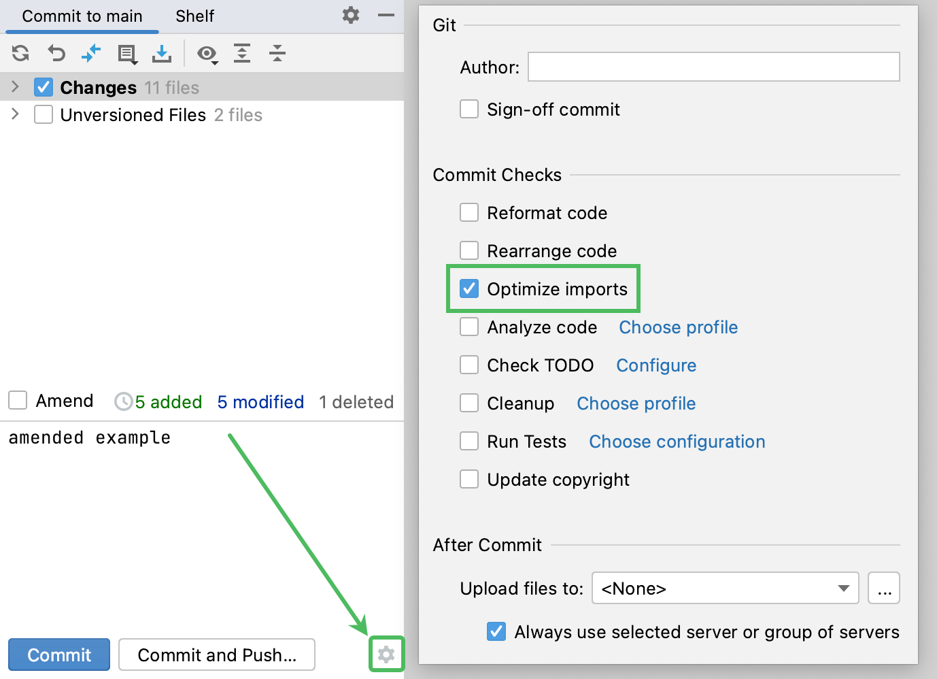Open the eye view options
The width and height of the screenshot is (937, 679).
pos(208,53)
